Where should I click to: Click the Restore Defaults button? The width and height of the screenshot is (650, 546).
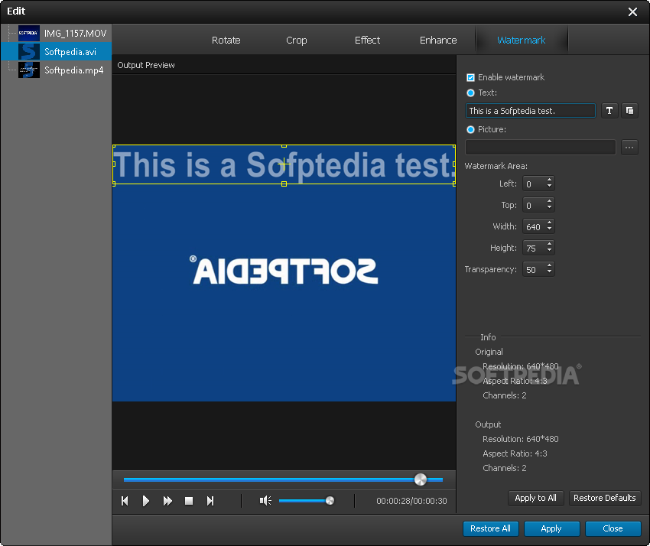click(x=604, y=498)
